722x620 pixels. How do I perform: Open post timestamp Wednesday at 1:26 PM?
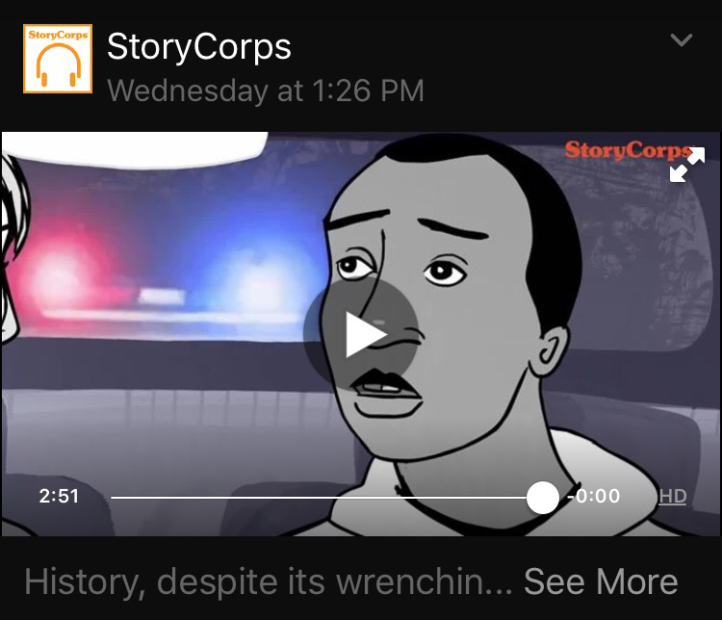266,90
